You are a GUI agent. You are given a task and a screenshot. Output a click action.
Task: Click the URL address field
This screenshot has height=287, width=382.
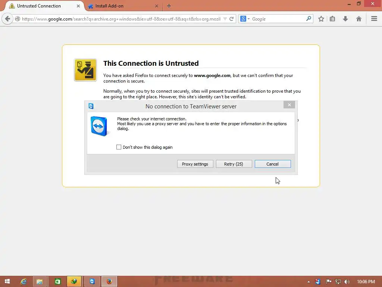tap(121, 19)
